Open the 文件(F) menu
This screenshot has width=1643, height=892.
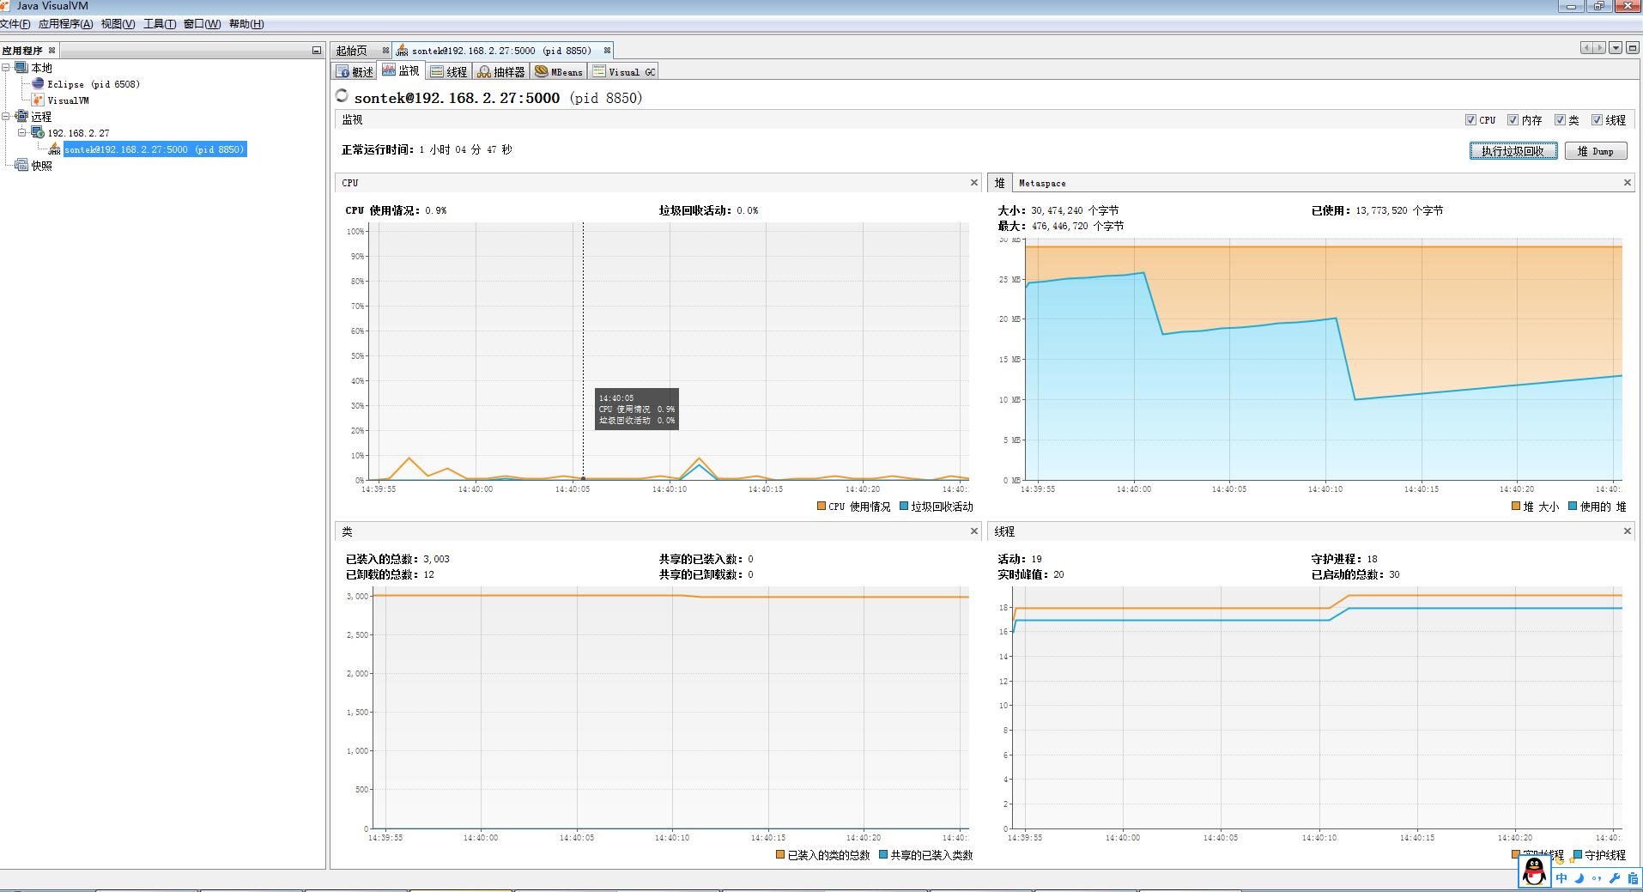15,24
